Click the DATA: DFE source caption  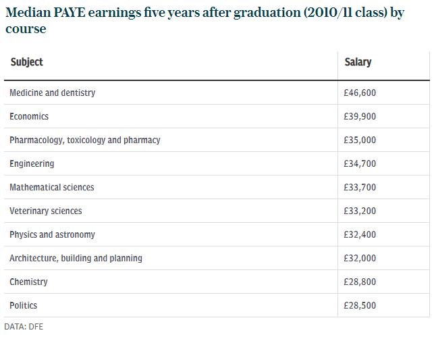[x=24, y=327]
